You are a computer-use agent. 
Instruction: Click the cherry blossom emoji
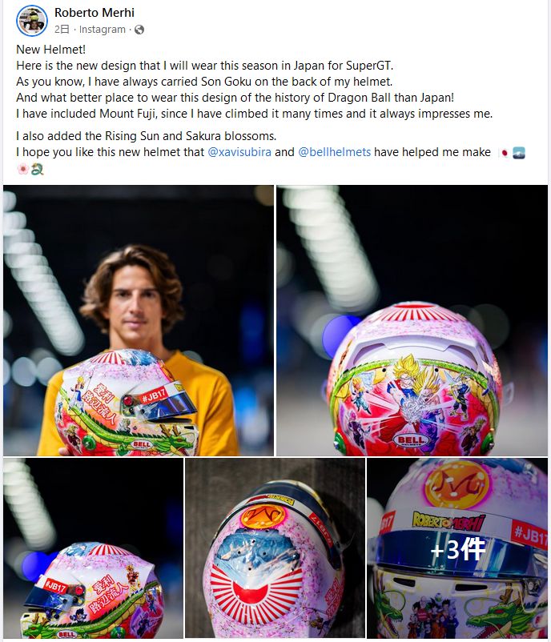coord(22,169)
